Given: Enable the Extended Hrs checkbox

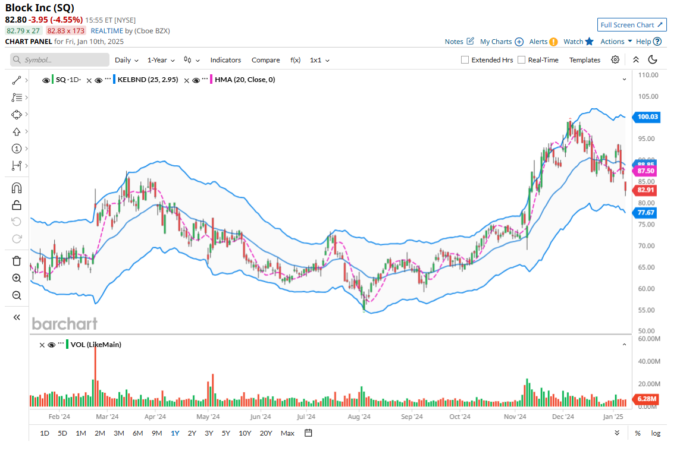Looking at the screenshot, I should pyautogui.click(x=465, y=60).
